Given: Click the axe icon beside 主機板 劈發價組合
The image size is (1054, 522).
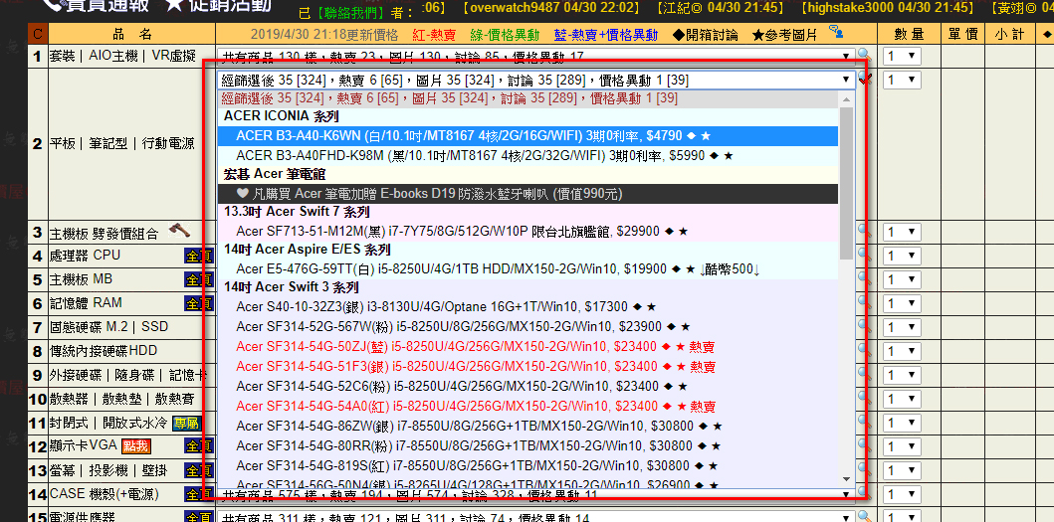Looking at the screenshot, I should tap(179, 231).
